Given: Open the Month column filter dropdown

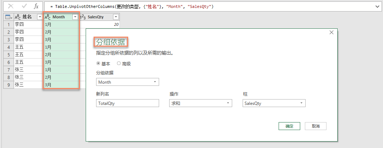Looking at the screenshot, I should [75, 17].
